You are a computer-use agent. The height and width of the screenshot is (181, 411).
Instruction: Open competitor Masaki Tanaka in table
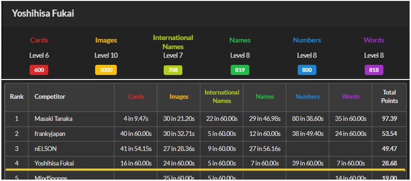[x=53, y=119]
